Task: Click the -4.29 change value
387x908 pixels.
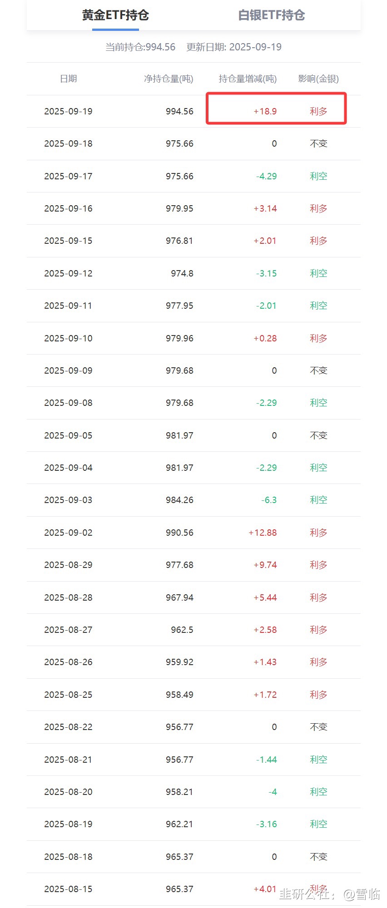Action: (266, 177)
